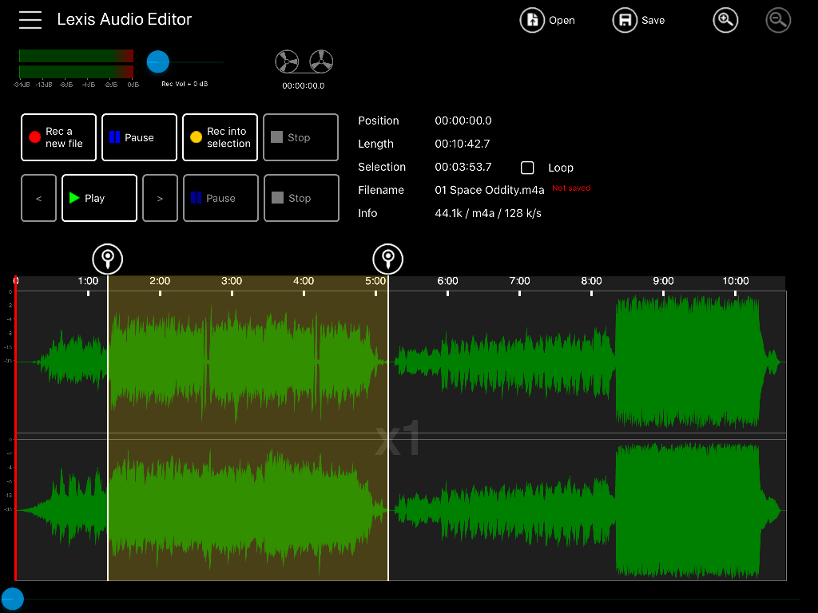Pause the recording
The width and height of the screenshot is (818, 613).
[139, 137]
